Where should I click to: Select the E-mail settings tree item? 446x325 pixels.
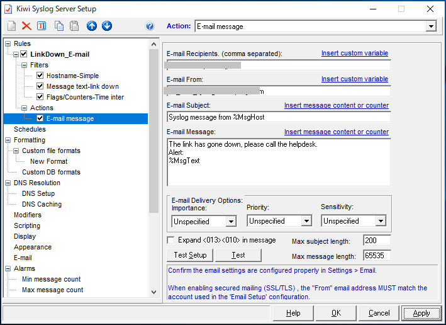(23, 258)
